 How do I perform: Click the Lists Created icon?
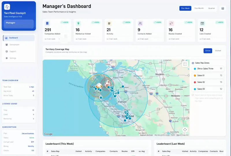[x=202, y=23]
